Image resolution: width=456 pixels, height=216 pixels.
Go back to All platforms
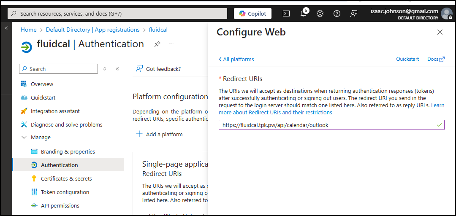(236, 59)
